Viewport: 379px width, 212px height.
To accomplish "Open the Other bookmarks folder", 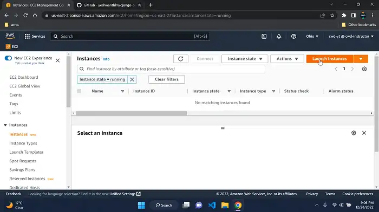I will tap(359, 25).
